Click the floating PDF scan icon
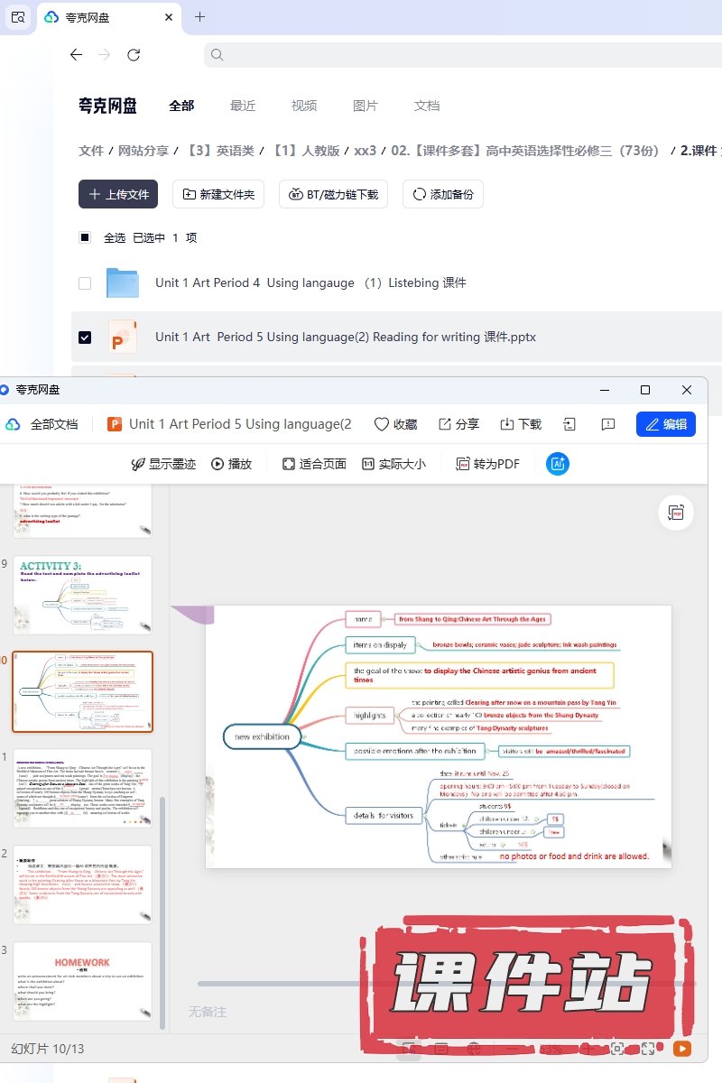The height and width of the screenshot is (1083, 722). click(x=676, y=513)
